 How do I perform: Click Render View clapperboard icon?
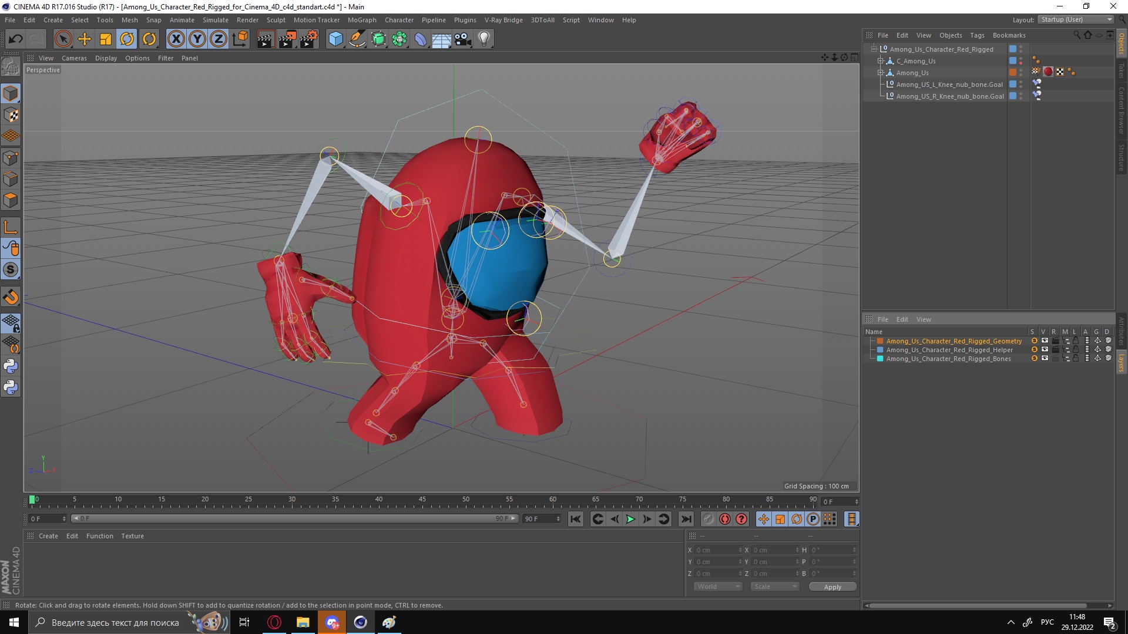point(266,39)
